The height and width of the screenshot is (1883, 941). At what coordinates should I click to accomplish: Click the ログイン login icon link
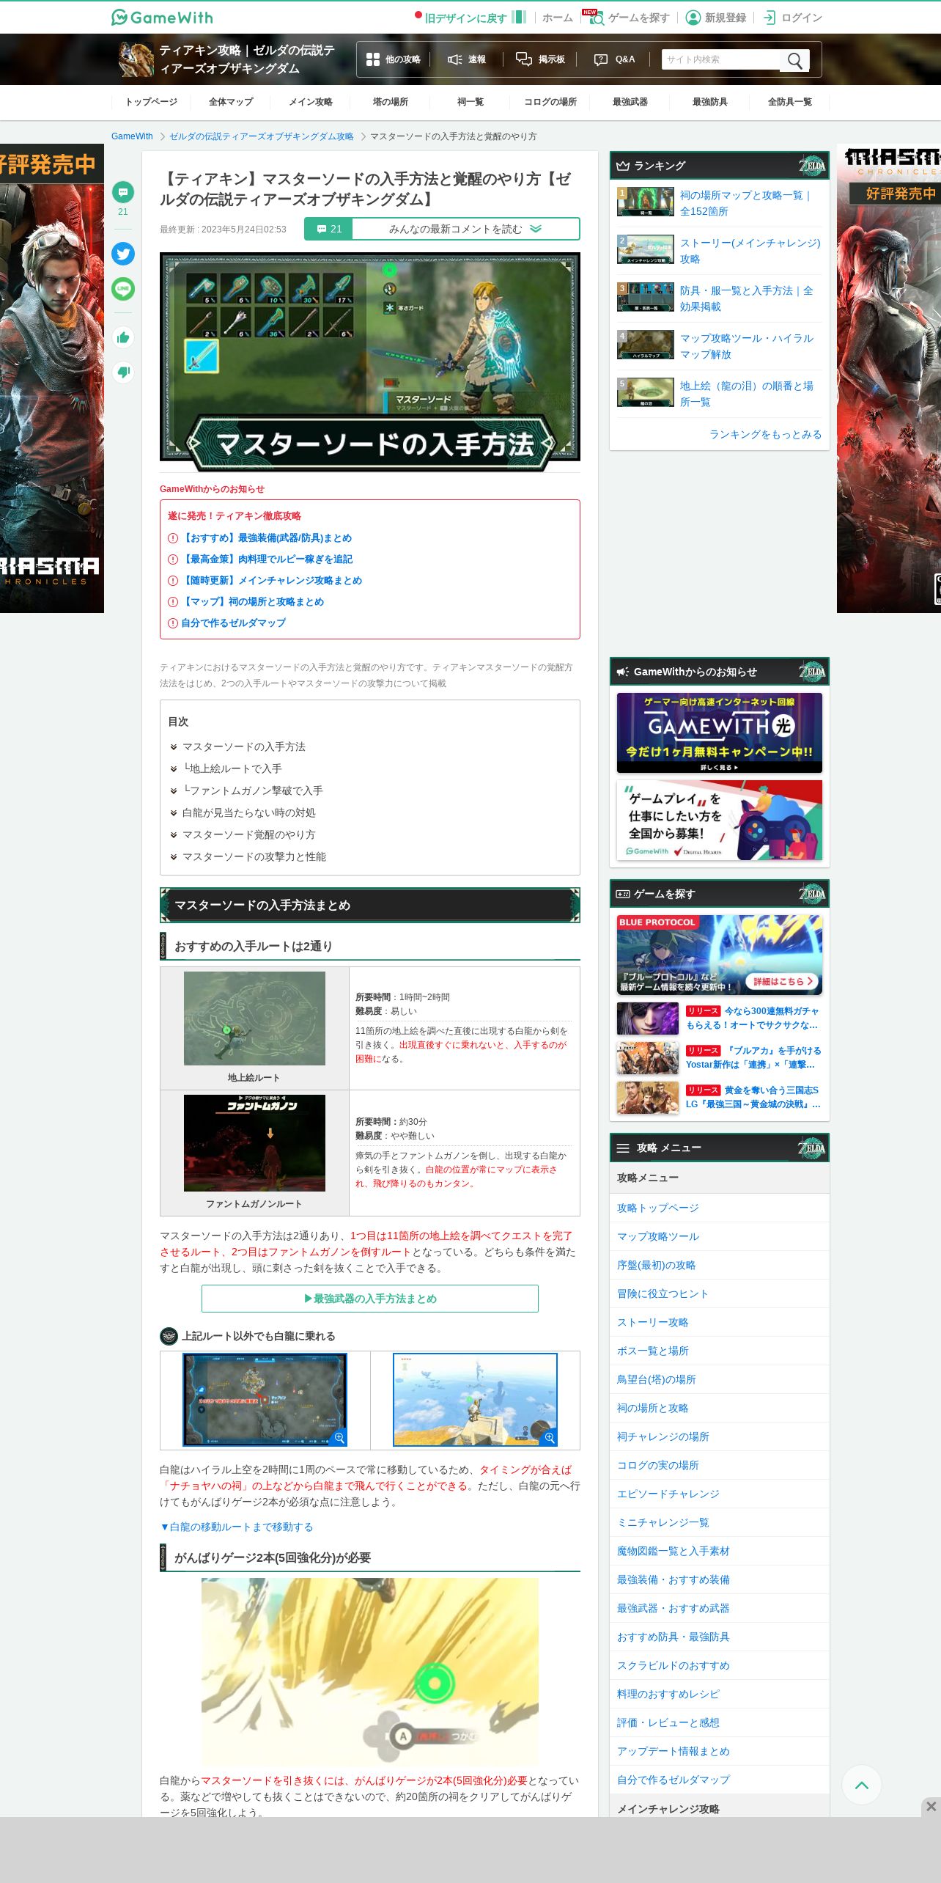793,18
